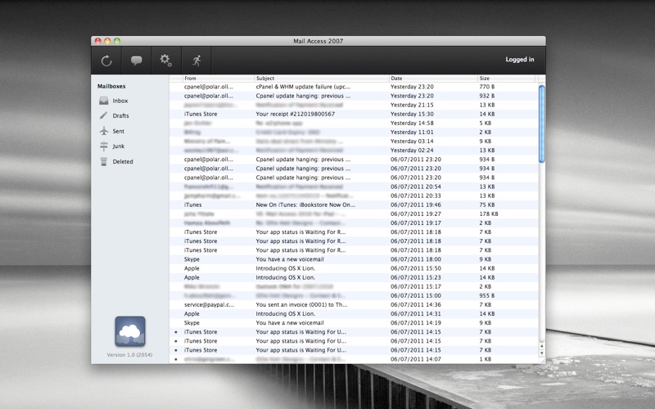Click the cloud app logo icon

(130, 331)
